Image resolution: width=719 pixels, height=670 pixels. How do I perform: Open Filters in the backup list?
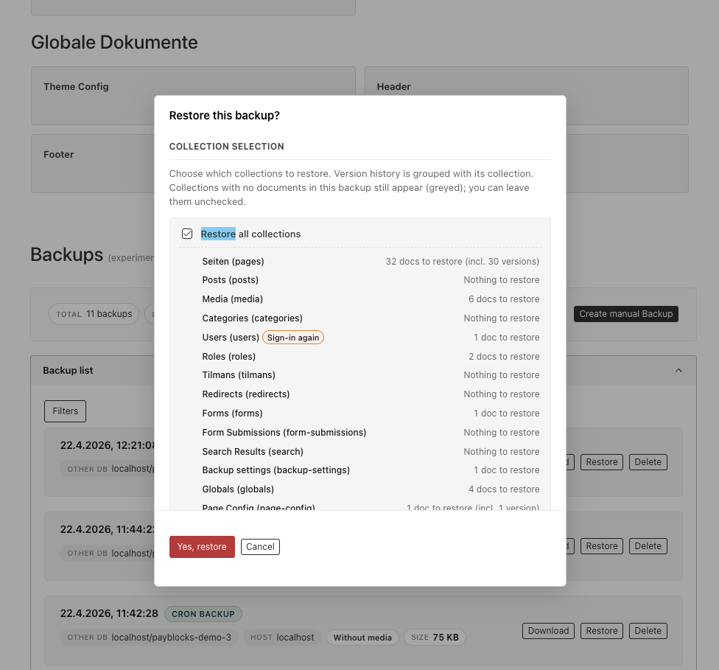click(65, 411)
